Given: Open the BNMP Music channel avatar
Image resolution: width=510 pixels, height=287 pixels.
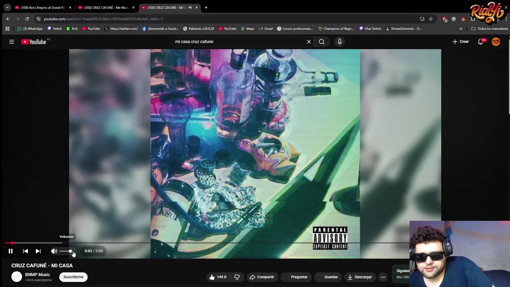Looking at the screenshot, I should point(17,277).
